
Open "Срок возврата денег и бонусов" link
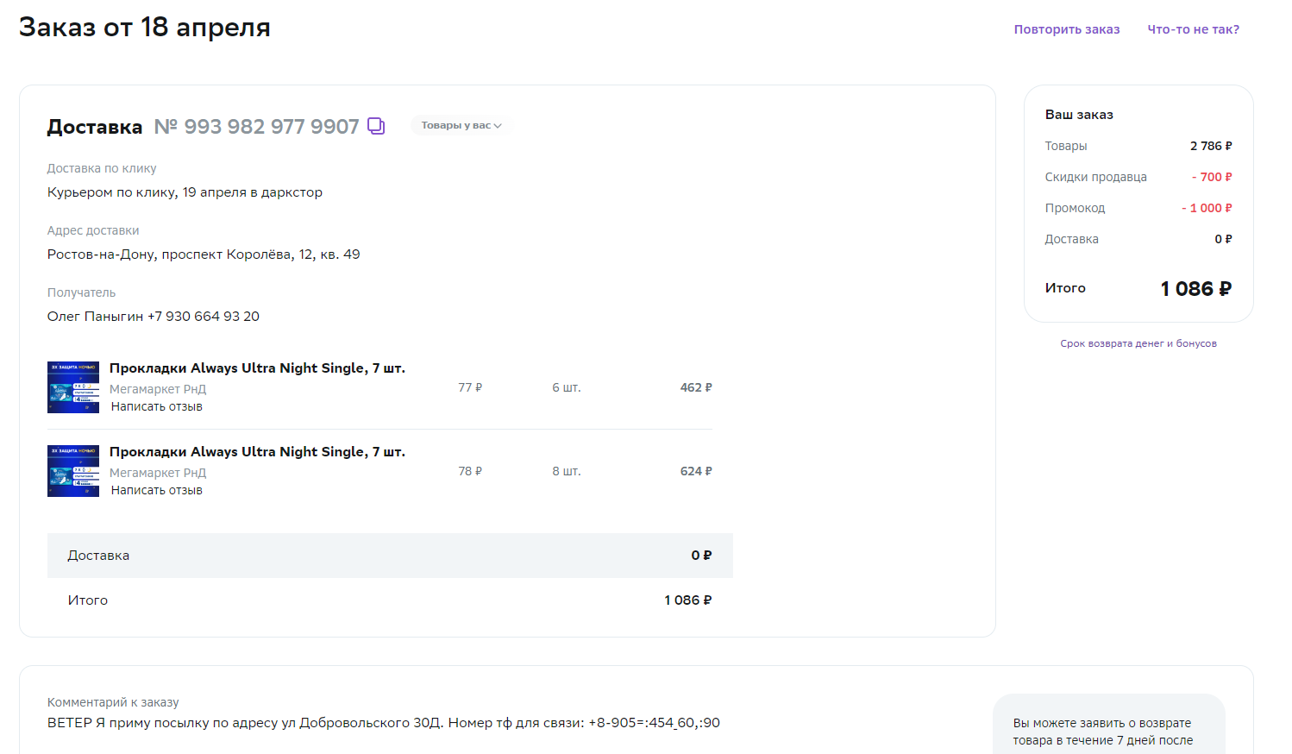[x=1138, y=343]
